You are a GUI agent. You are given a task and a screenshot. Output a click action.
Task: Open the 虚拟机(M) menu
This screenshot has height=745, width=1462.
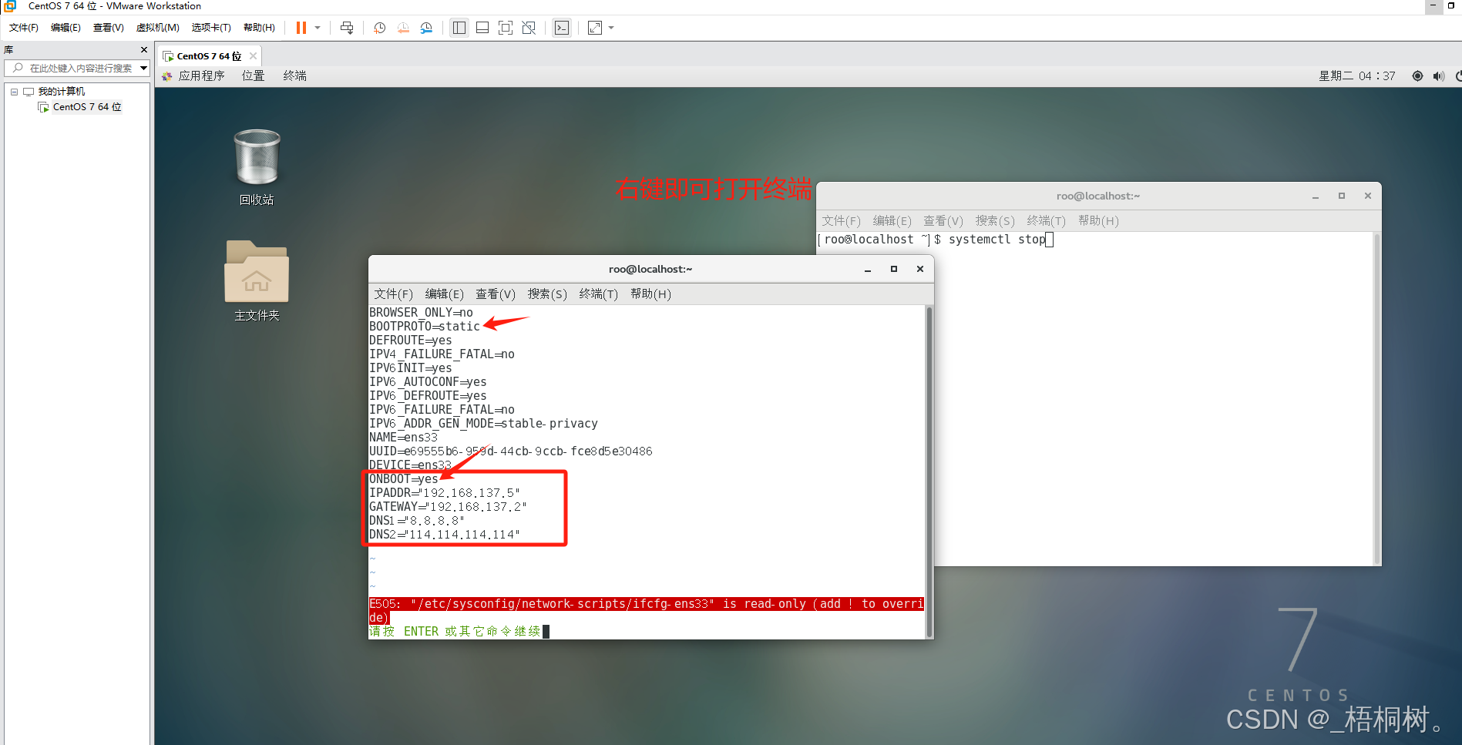(157, 27)
